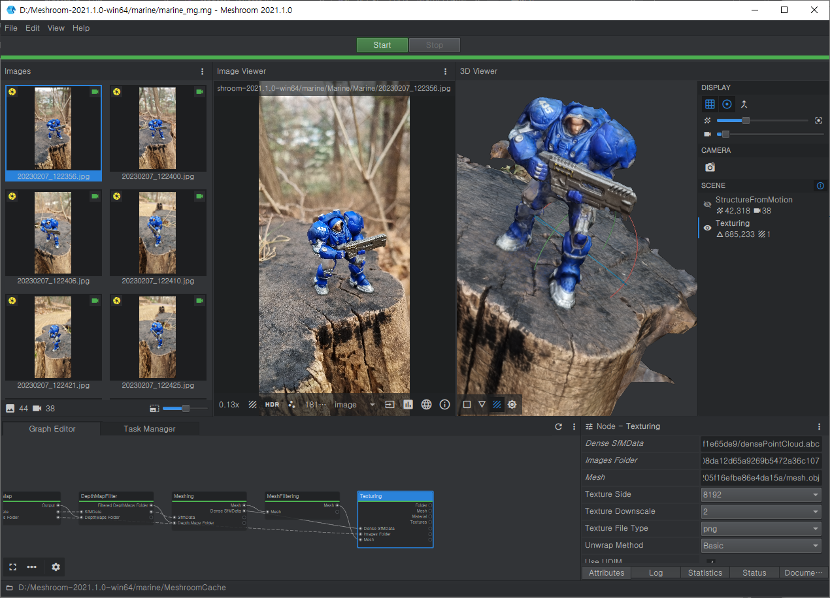Toggle the grid display button
This screenshot has height=598, width=830.
710,104
